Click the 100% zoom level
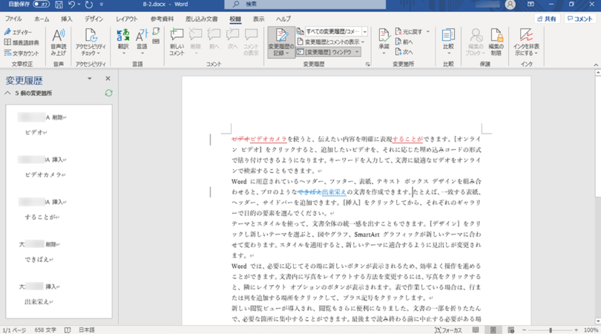Image resolution: width=601 pixels, height=334 pixels. (x=591, y=330)
